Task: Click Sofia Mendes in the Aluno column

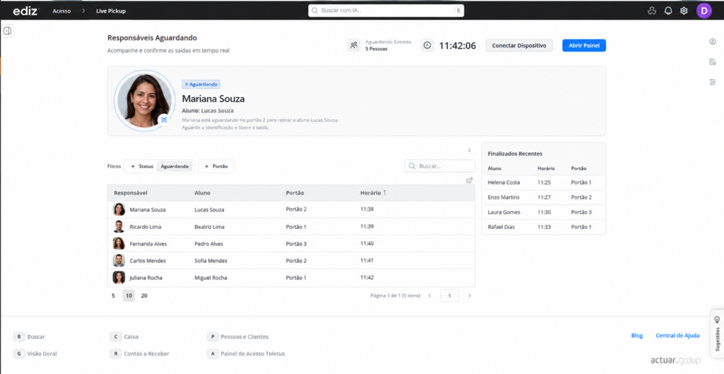Action: [x=211, y=261]
